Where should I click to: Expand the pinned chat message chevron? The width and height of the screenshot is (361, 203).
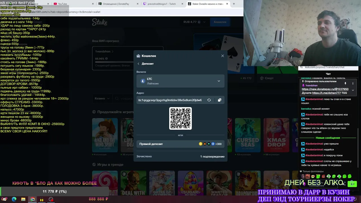(353, 90)
